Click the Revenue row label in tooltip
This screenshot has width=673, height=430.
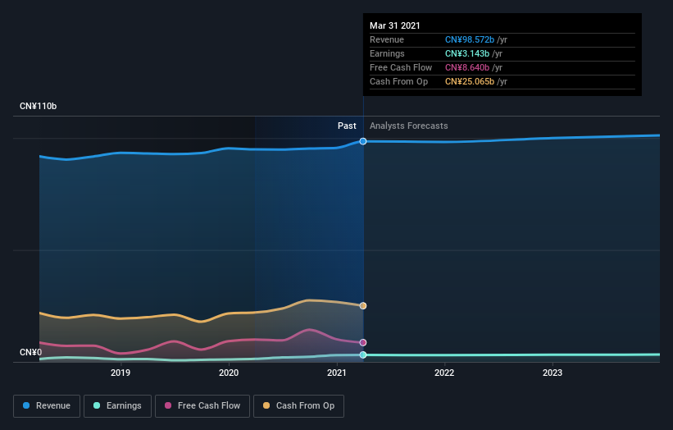(x=387, y=39)
